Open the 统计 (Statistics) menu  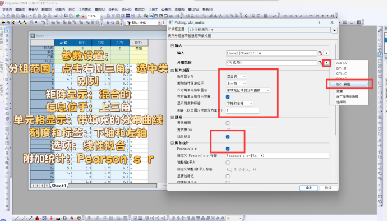point(126,10)
